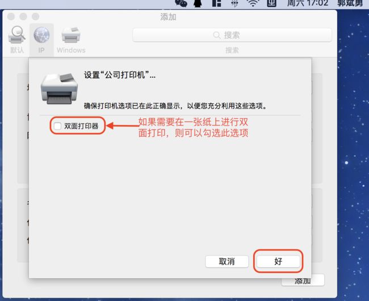Confirm printer options with 好
Screen dimensions: 369x301
click(278, 261)
